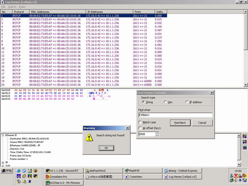Image resolution: width=248 pixels, height=186 pixels.
Task: Sort by the Delta column header
Action: (x=161, y=12)
